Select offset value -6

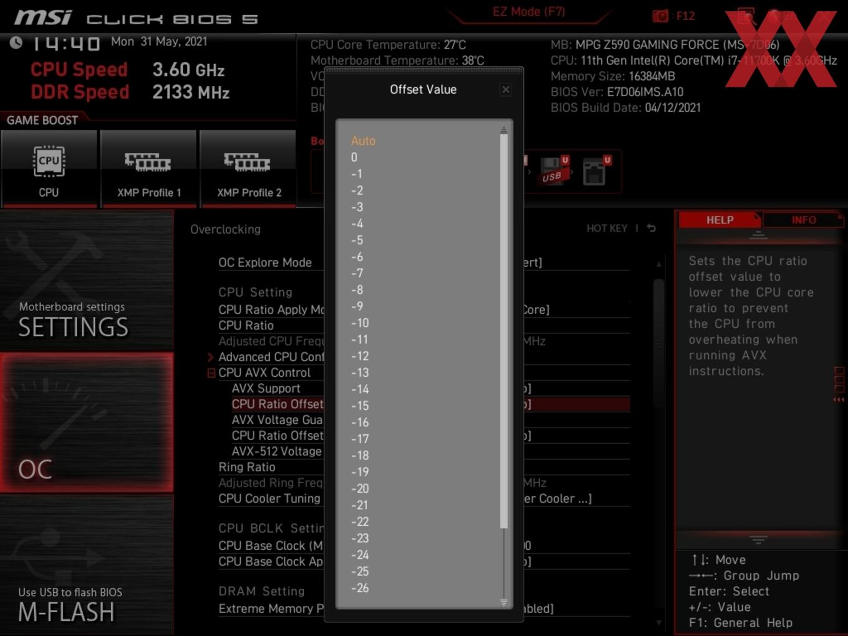(357, 257)
